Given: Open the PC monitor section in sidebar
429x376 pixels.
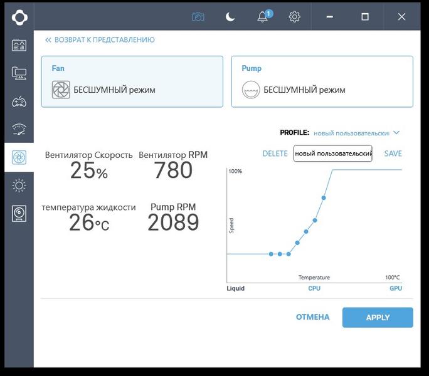Looking at the screenshot, I should click(x=19, y=73).
